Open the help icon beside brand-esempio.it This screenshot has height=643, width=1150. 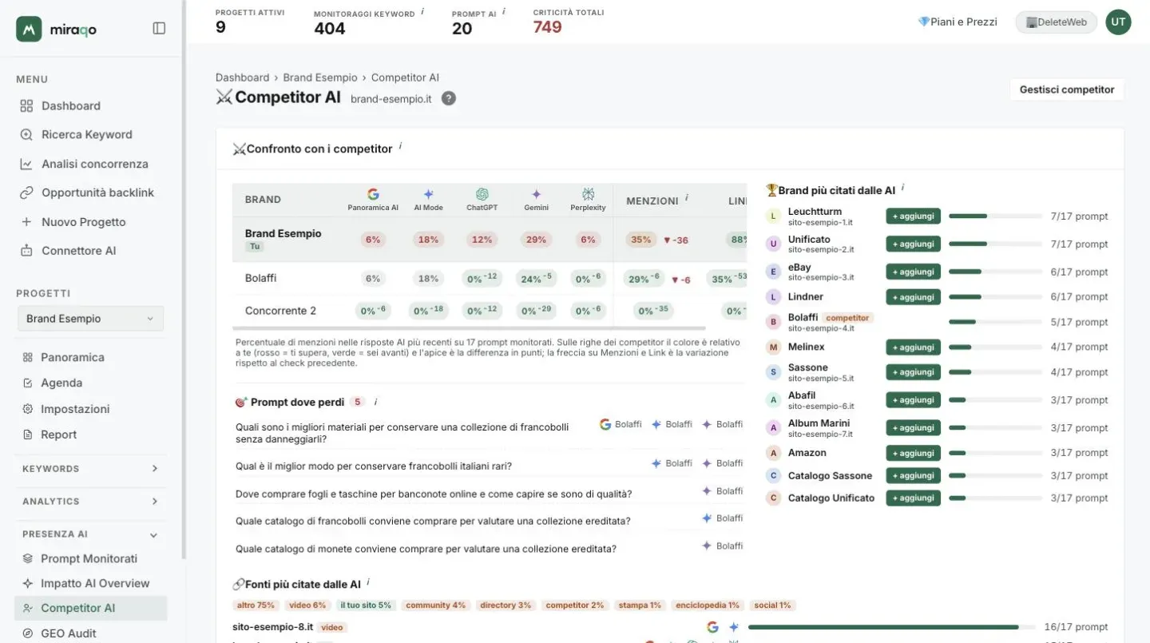tap(449, 98)
